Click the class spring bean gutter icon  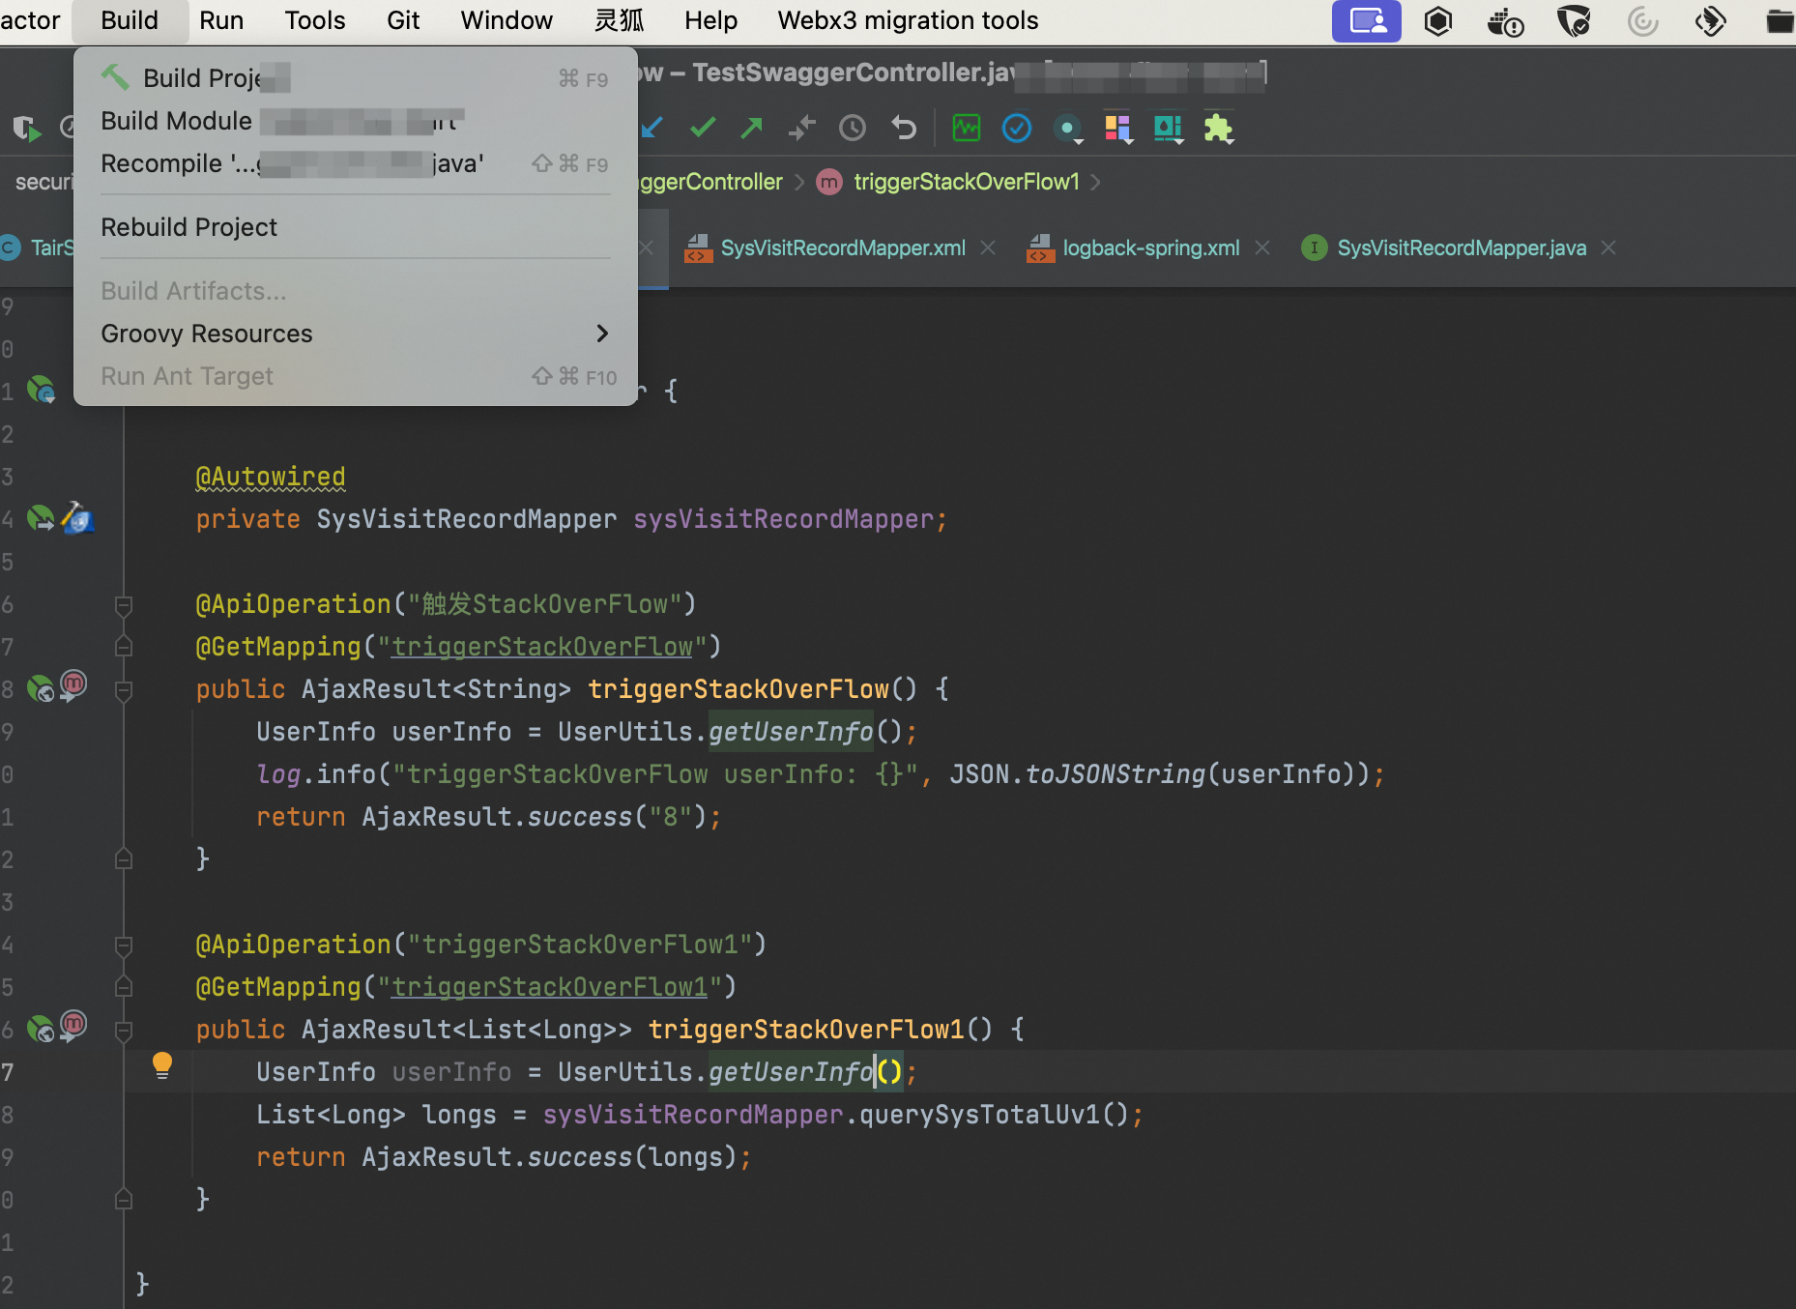41,390
